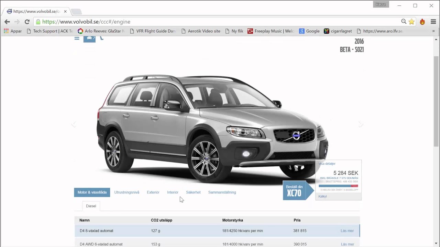The height and width of the screenshot is (247, 440).
Task: Click Läs mer for D4 8-växlad automat
Action: (x=347, y=231)
